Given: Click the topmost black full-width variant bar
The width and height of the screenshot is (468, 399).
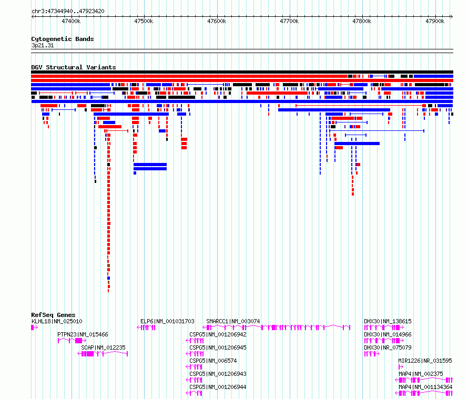Looking at the screenshot, I should pyautogui.click(x=242, y=72).
